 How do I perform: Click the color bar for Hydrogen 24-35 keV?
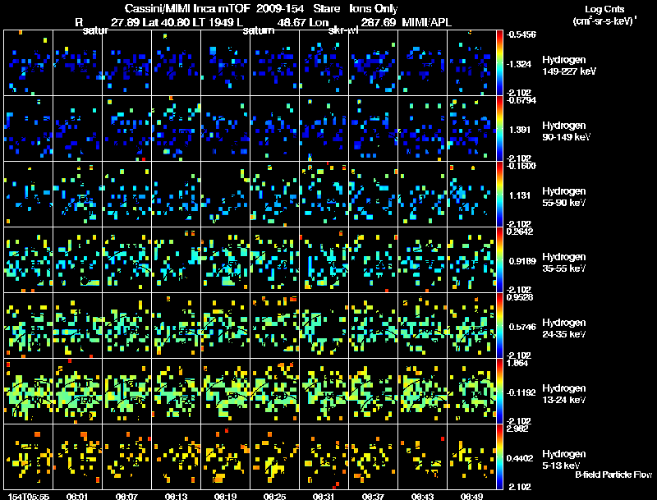click(x=499, y=326)
